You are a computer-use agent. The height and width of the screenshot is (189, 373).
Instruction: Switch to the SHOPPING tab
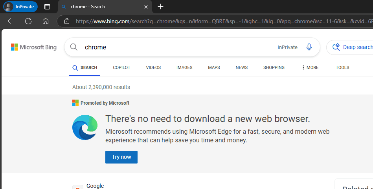(274, 68)
